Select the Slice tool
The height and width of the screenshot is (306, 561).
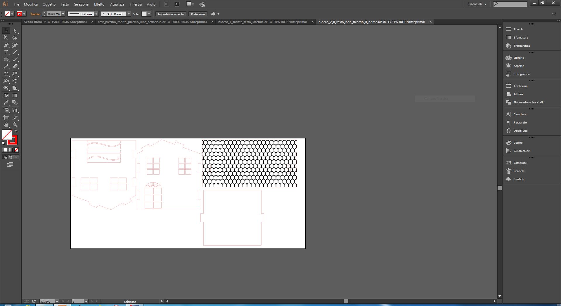pyautogui.click(x=15, y=118)
